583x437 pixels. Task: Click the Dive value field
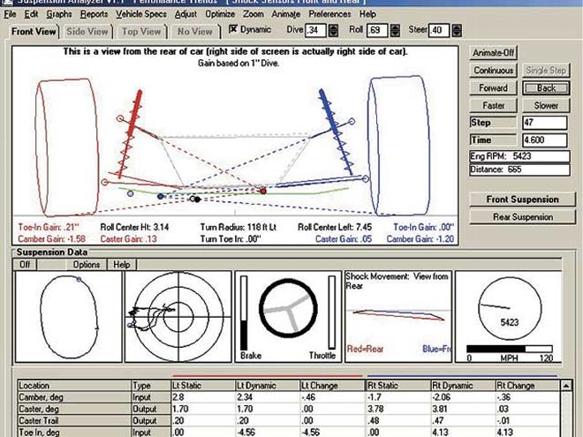315,31
